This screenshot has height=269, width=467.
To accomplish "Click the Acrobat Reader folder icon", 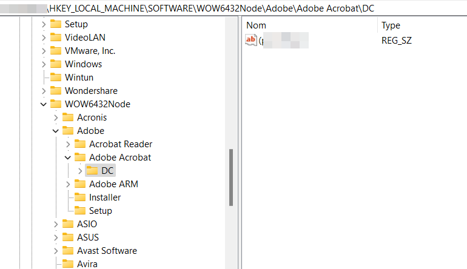I will coord(80,144).
